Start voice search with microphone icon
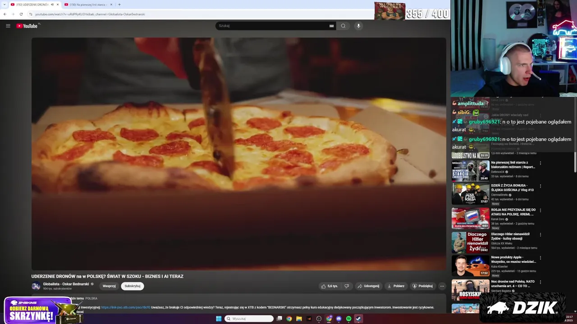The image size is (577, 324). 358,26
